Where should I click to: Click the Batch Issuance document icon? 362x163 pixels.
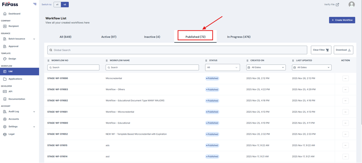click(5, 39)
